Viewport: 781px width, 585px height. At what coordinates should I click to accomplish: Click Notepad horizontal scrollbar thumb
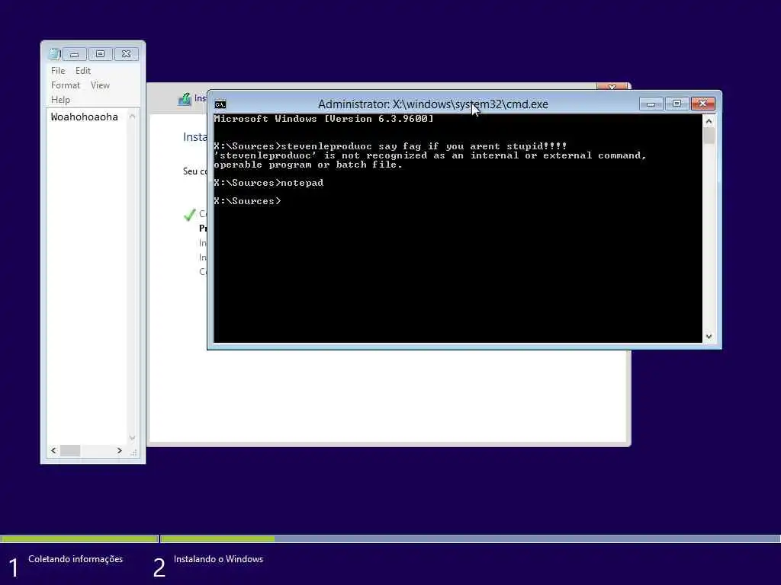69,450
